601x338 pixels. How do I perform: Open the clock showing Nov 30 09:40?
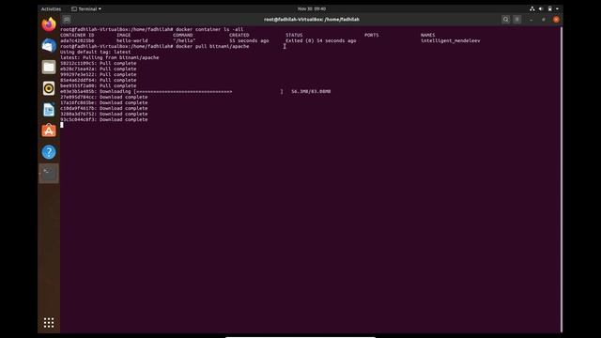(x=312, y=8)
